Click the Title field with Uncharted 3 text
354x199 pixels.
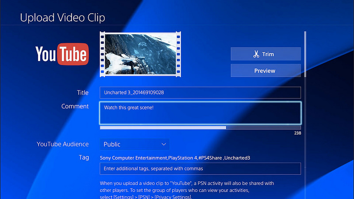point(200,93)
